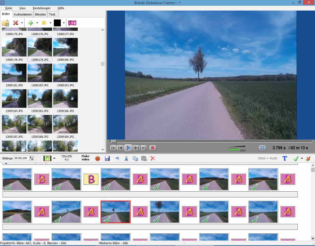Open the dropdown beside the green checkmark
The image size is (315, 246).
(x=302, y=158)
